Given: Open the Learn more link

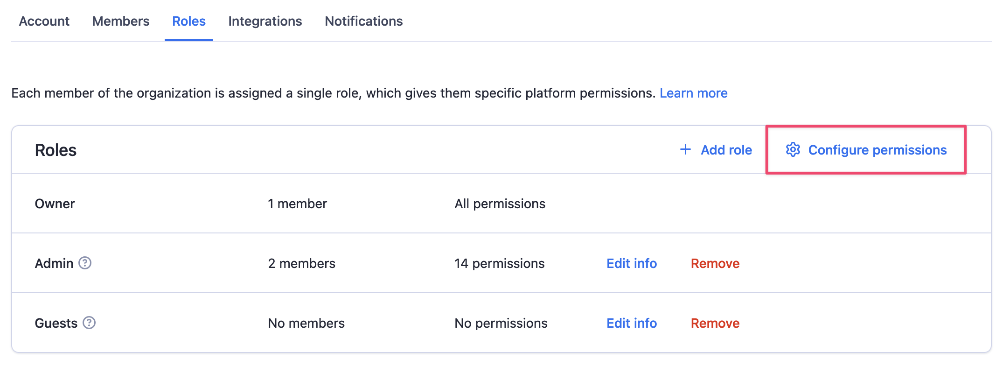Looking at the screenshot, I should [x=694, y=93].
